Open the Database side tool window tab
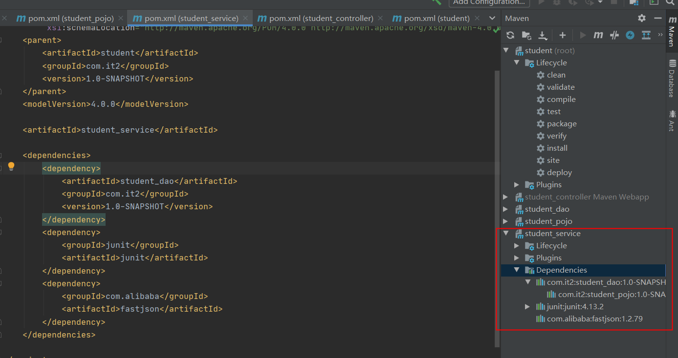 click(x=671, y=78)
